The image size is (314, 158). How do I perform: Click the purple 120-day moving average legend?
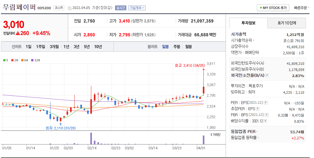click(x=35, y=60)
